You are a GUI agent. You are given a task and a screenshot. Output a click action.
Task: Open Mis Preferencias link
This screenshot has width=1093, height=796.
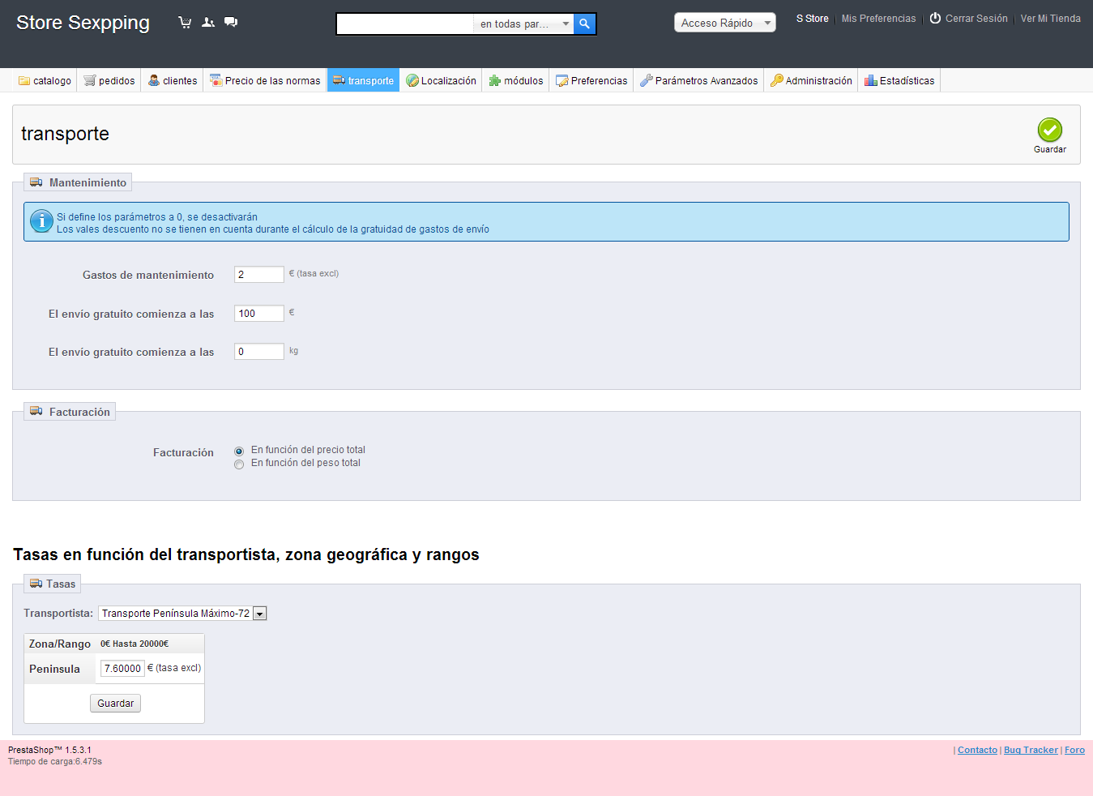pos(878,19)
